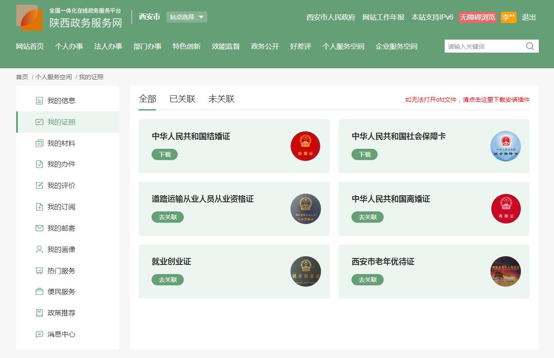The width and height of the screenshot is (554, 358).
Task: Click the 就业创业证 emblem thumbnail
Action: [305, 271]
